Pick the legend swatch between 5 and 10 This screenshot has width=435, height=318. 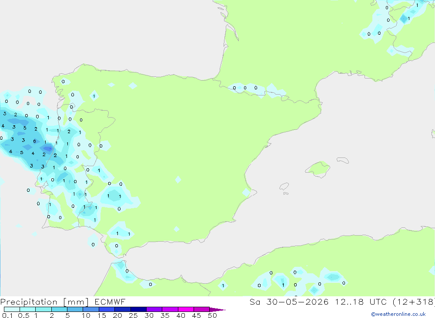click(75, 309)
